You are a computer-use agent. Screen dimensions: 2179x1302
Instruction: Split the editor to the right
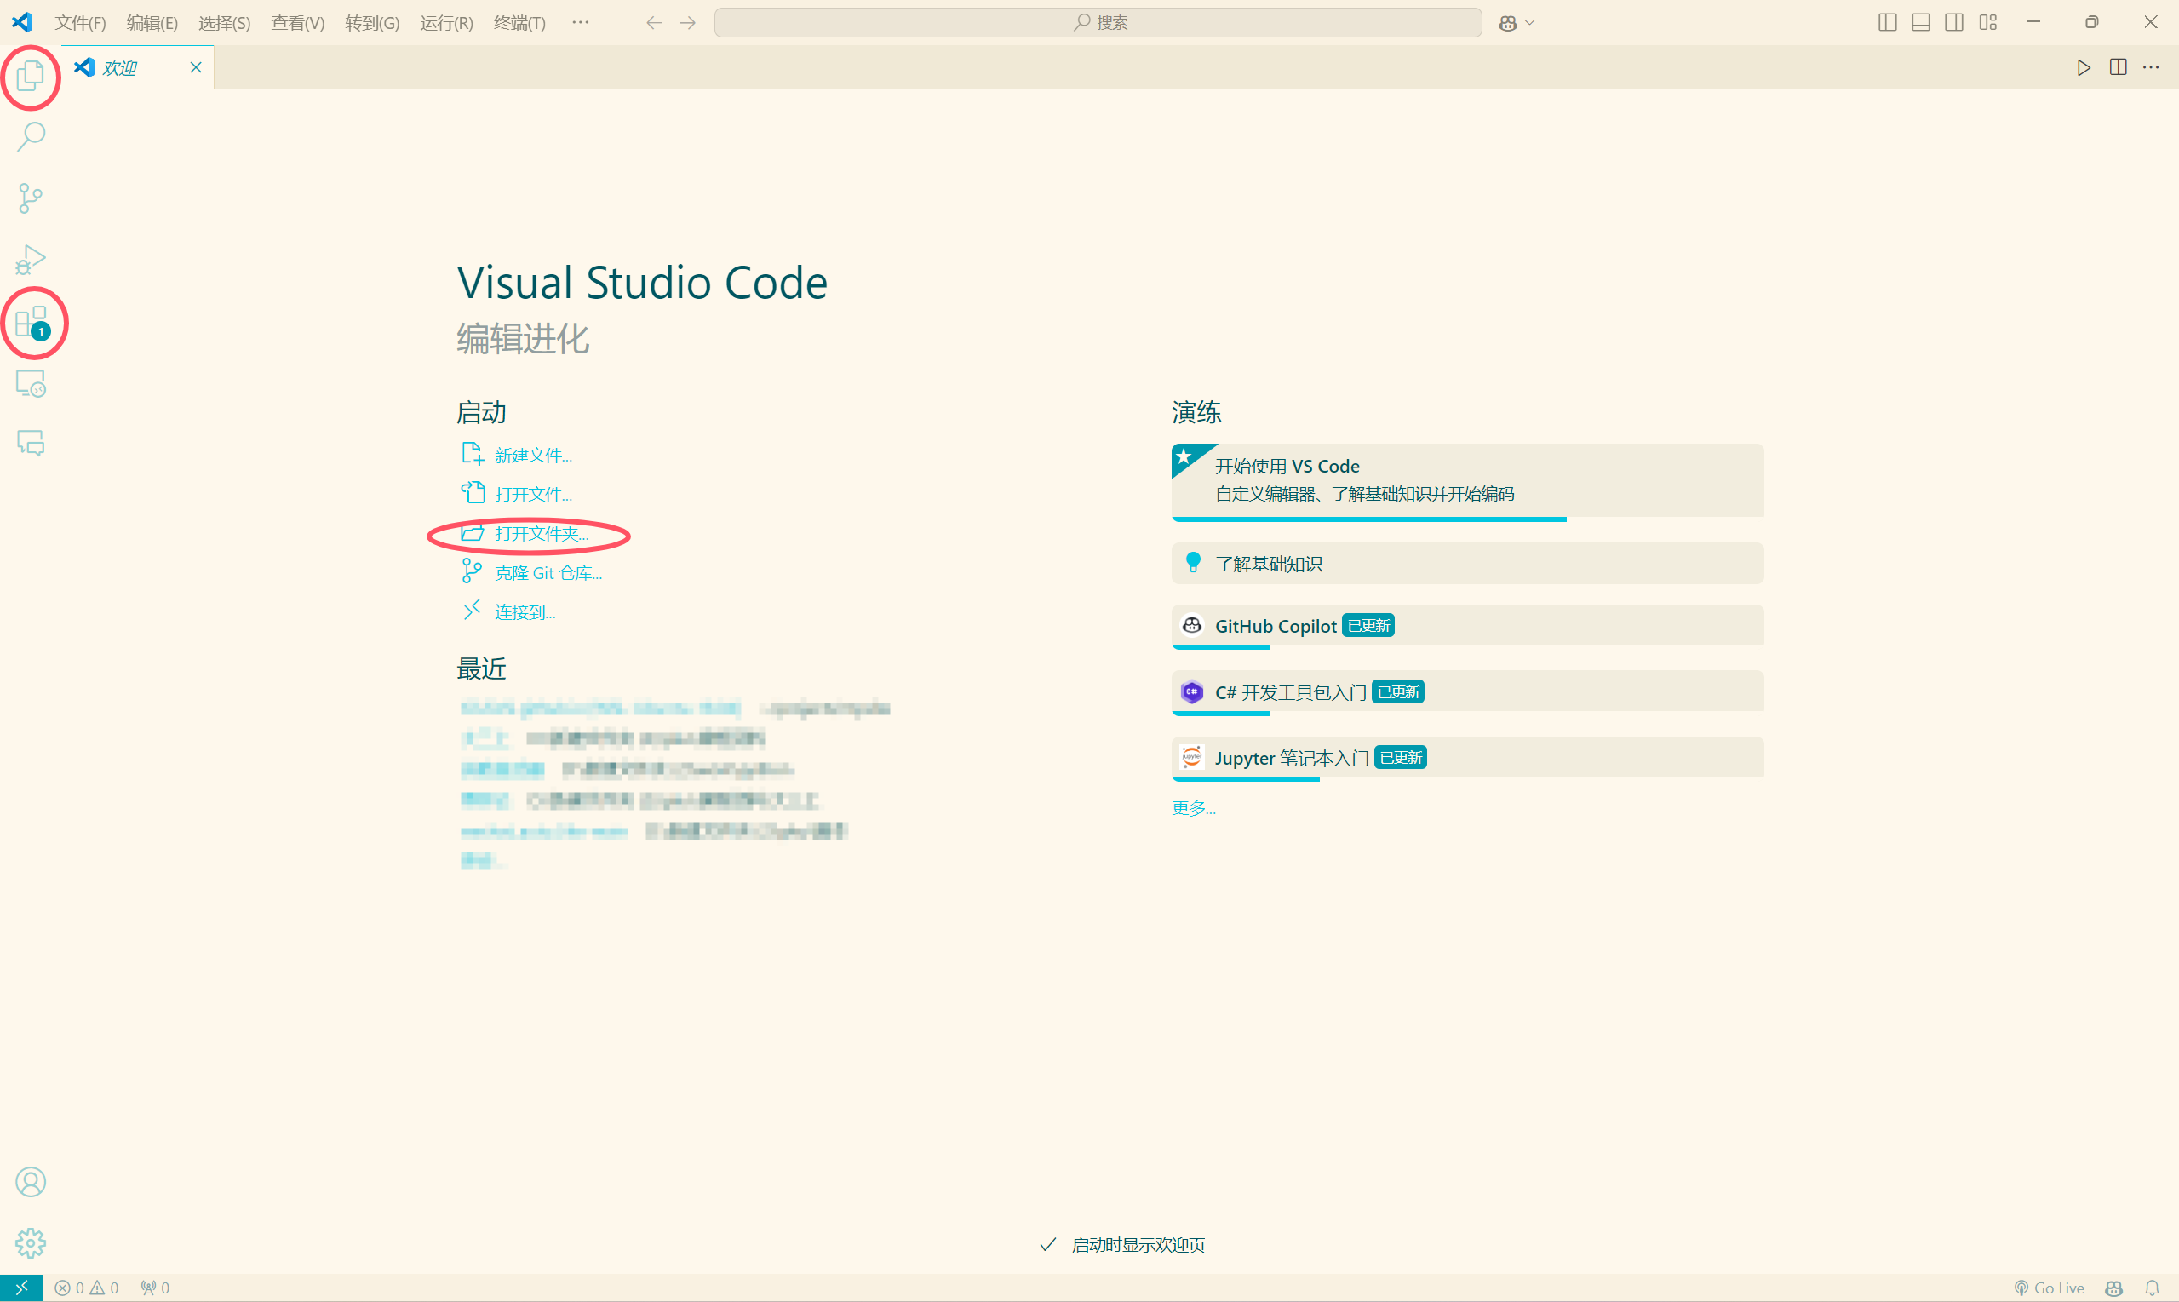click(x=2119, y=67)
